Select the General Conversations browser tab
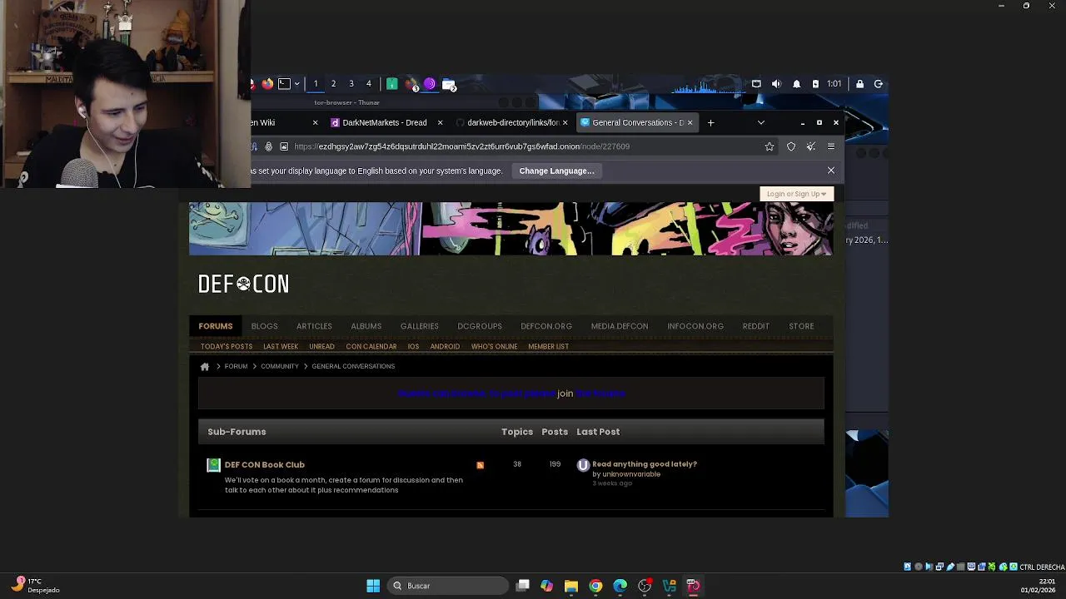Screen dimensions: 1066x599 point(638,122)
